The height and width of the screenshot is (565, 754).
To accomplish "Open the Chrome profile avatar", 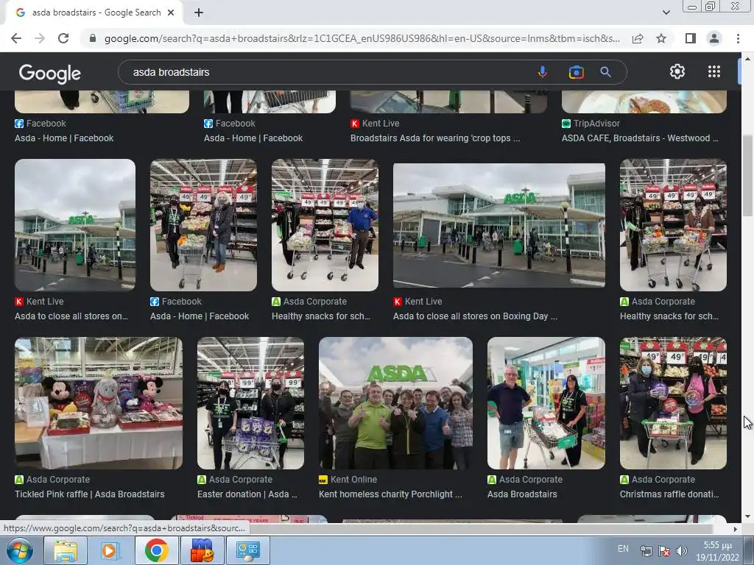I will point(714,38).
